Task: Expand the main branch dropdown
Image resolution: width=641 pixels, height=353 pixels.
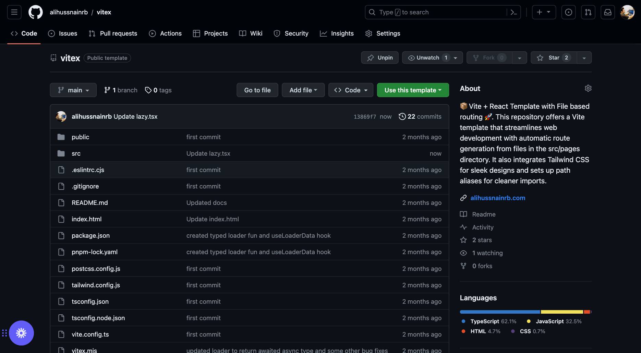Action: (x=73, y=90)
